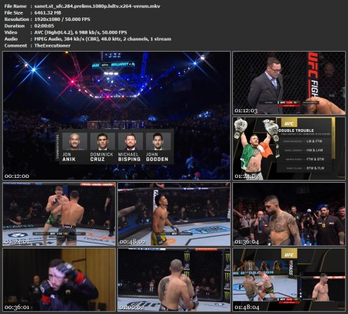Screen dimensions: 348x314
Task: Click the file name sanet.st_ufc.284.prelims text
Action: pyautogui.click(x=97, y=6)
